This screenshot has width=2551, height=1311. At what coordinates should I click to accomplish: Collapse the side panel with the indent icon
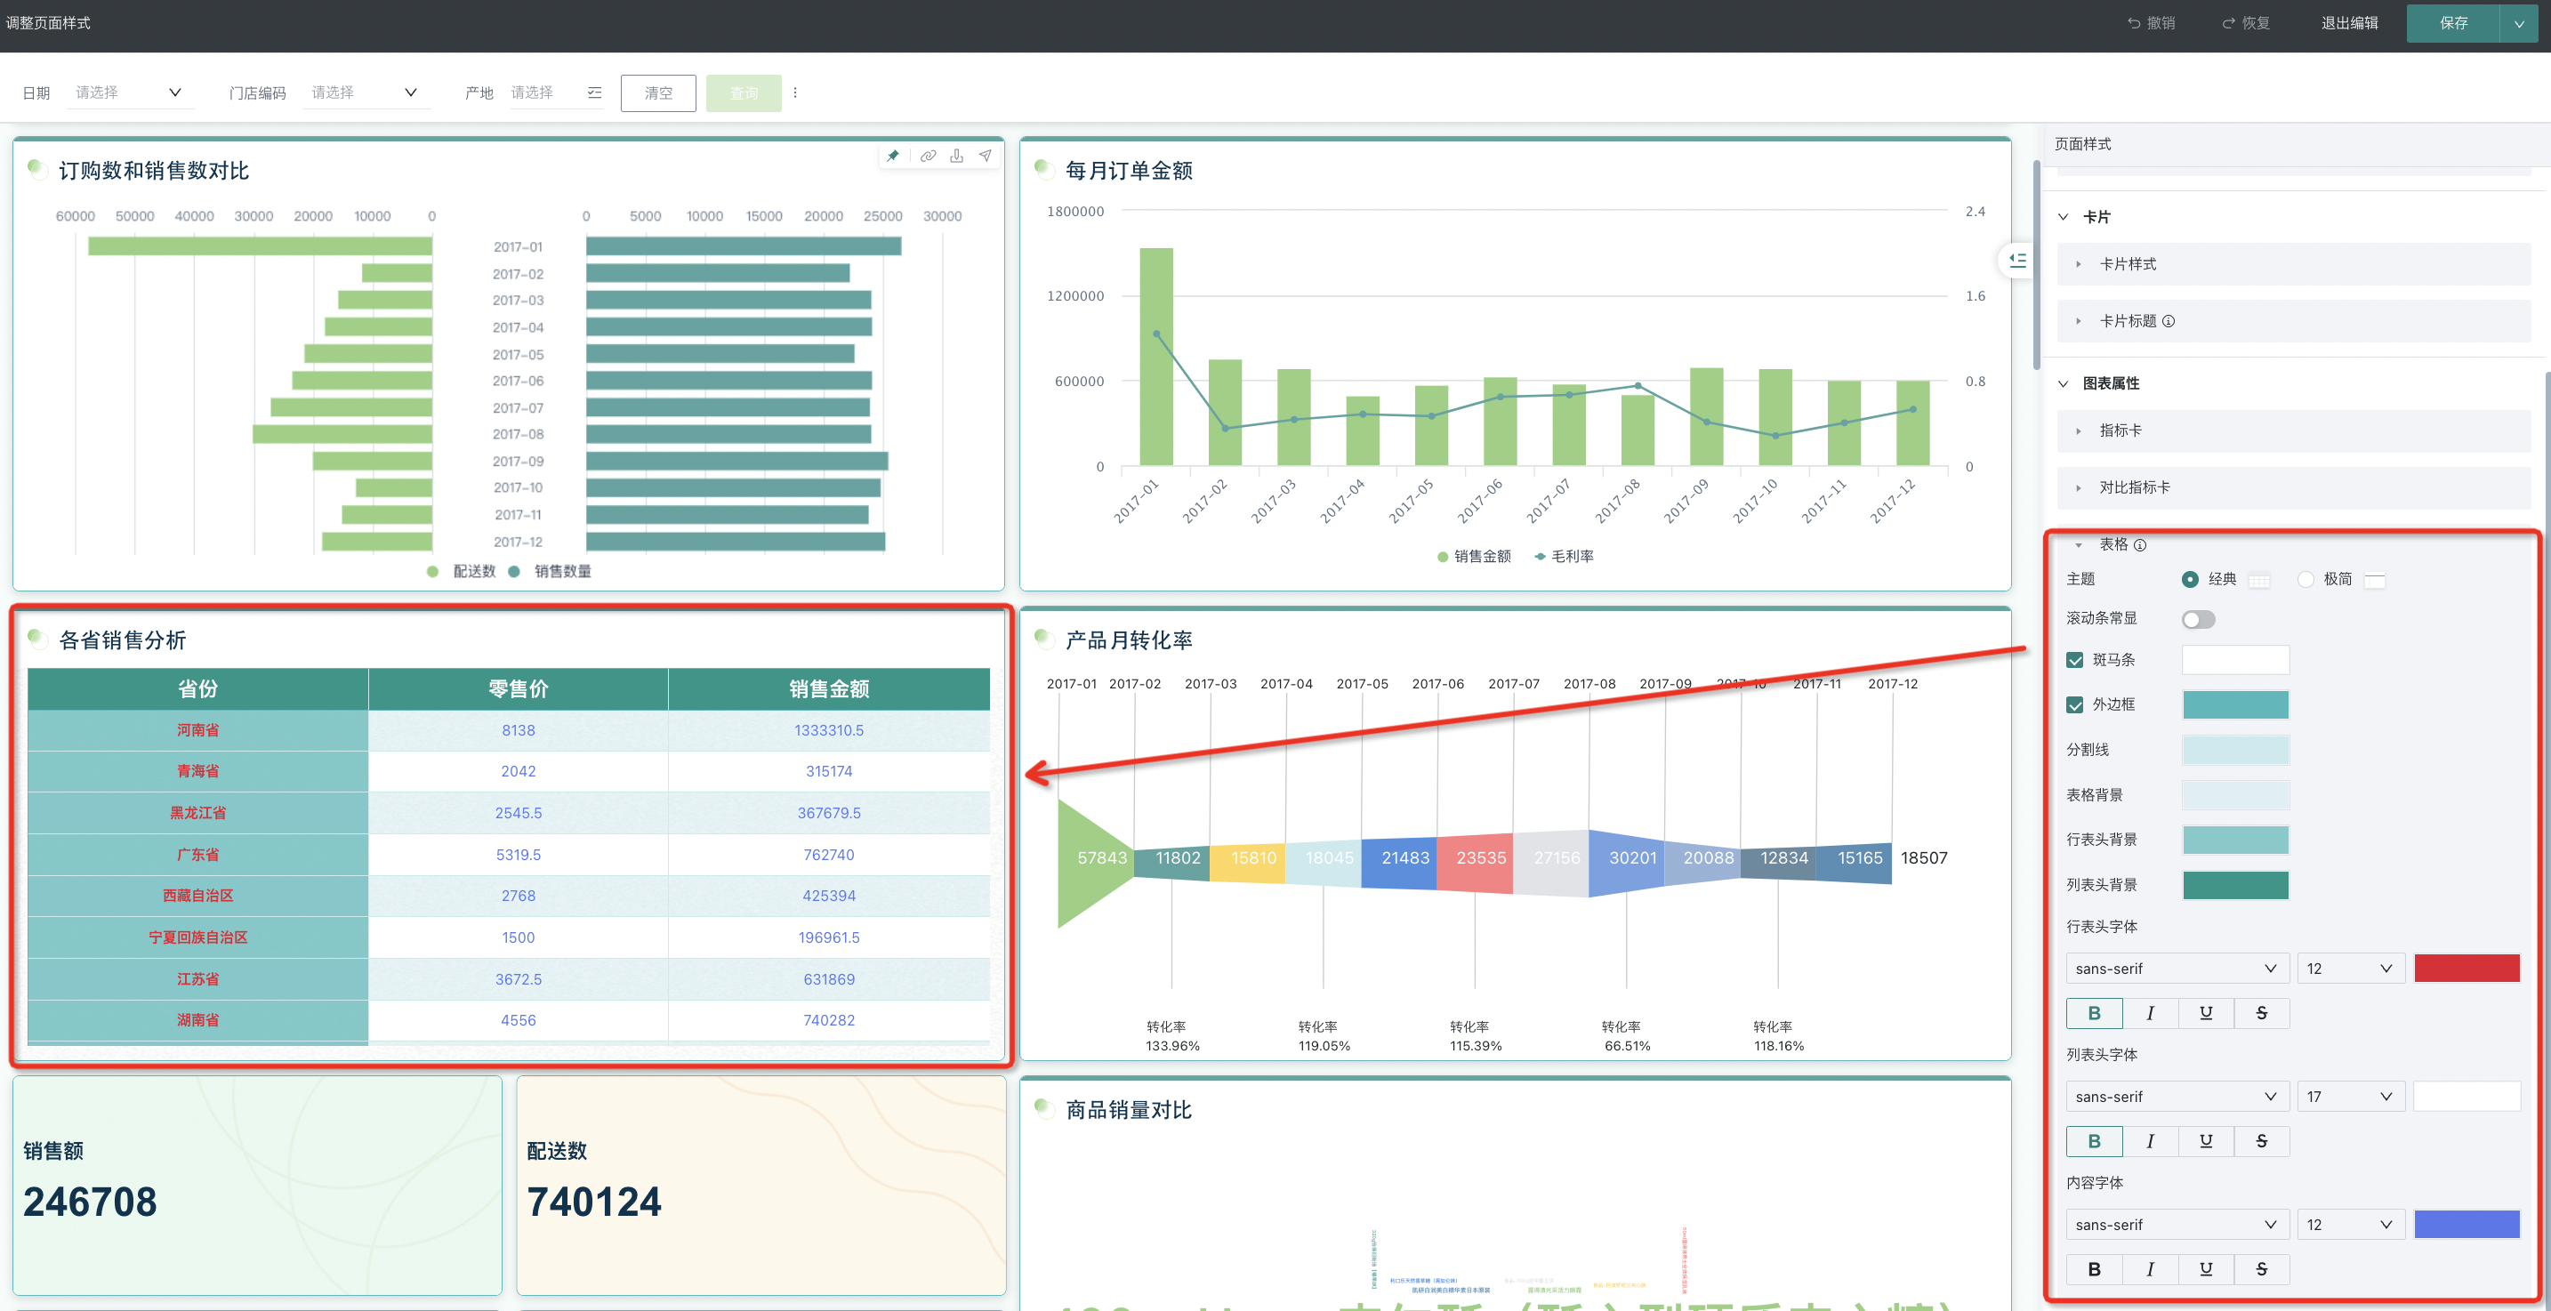pos(2016,261)
